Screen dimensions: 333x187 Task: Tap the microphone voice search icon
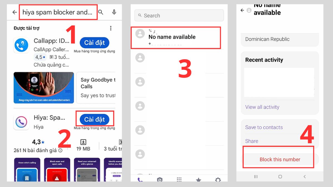coord(114,12)
